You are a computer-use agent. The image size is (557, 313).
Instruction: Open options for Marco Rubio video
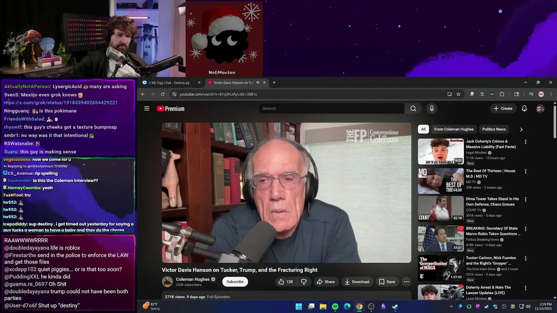click(x=526, y=229)
